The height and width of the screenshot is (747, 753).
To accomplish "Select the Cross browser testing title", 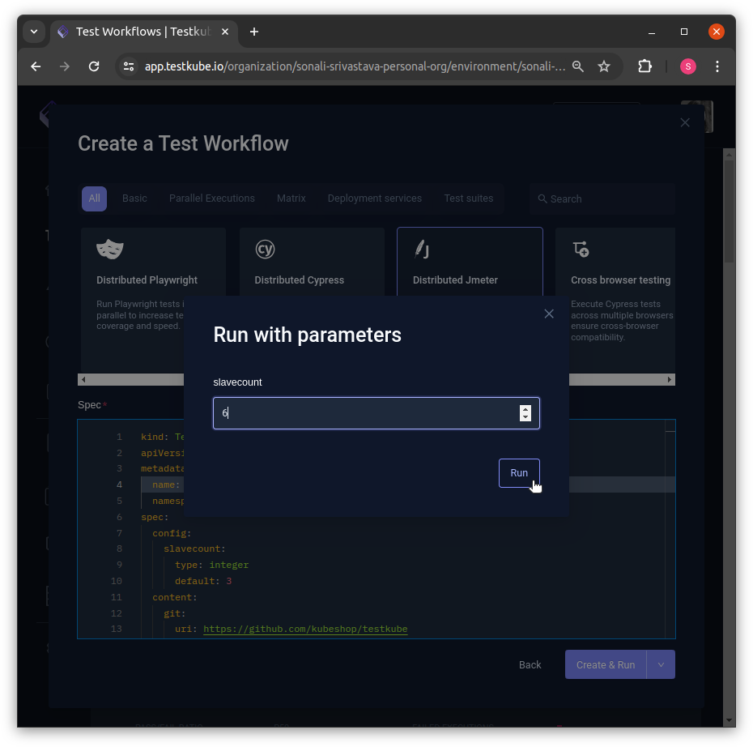I will click(620, 280).
